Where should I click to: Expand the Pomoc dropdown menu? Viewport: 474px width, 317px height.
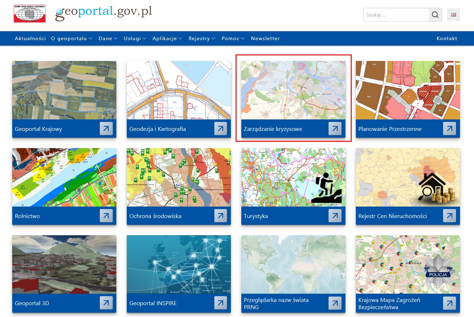pos(231,38)
